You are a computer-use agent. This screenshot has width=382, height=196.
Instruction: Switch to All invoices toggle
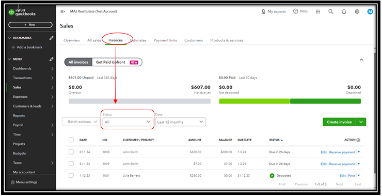[78, 62]
